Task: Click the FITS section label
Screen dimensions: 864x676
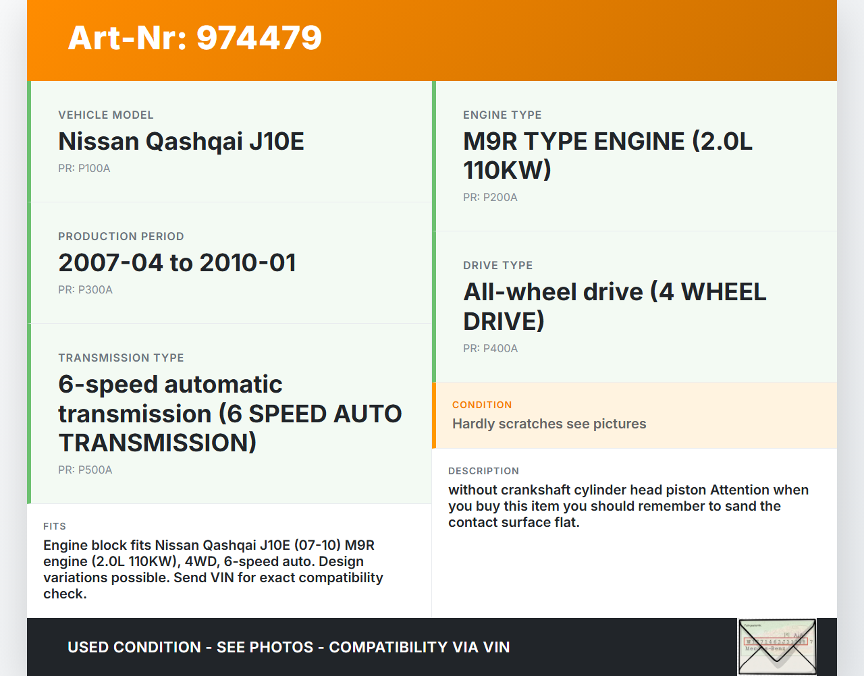Action: pos(55,526)
